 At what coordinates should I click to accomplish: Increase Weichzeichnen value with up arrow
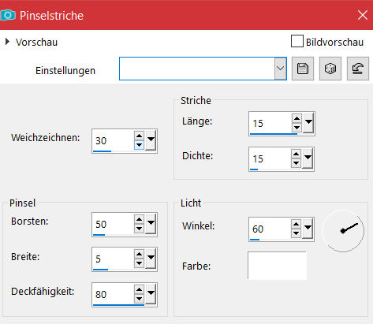tap(139, 136)
